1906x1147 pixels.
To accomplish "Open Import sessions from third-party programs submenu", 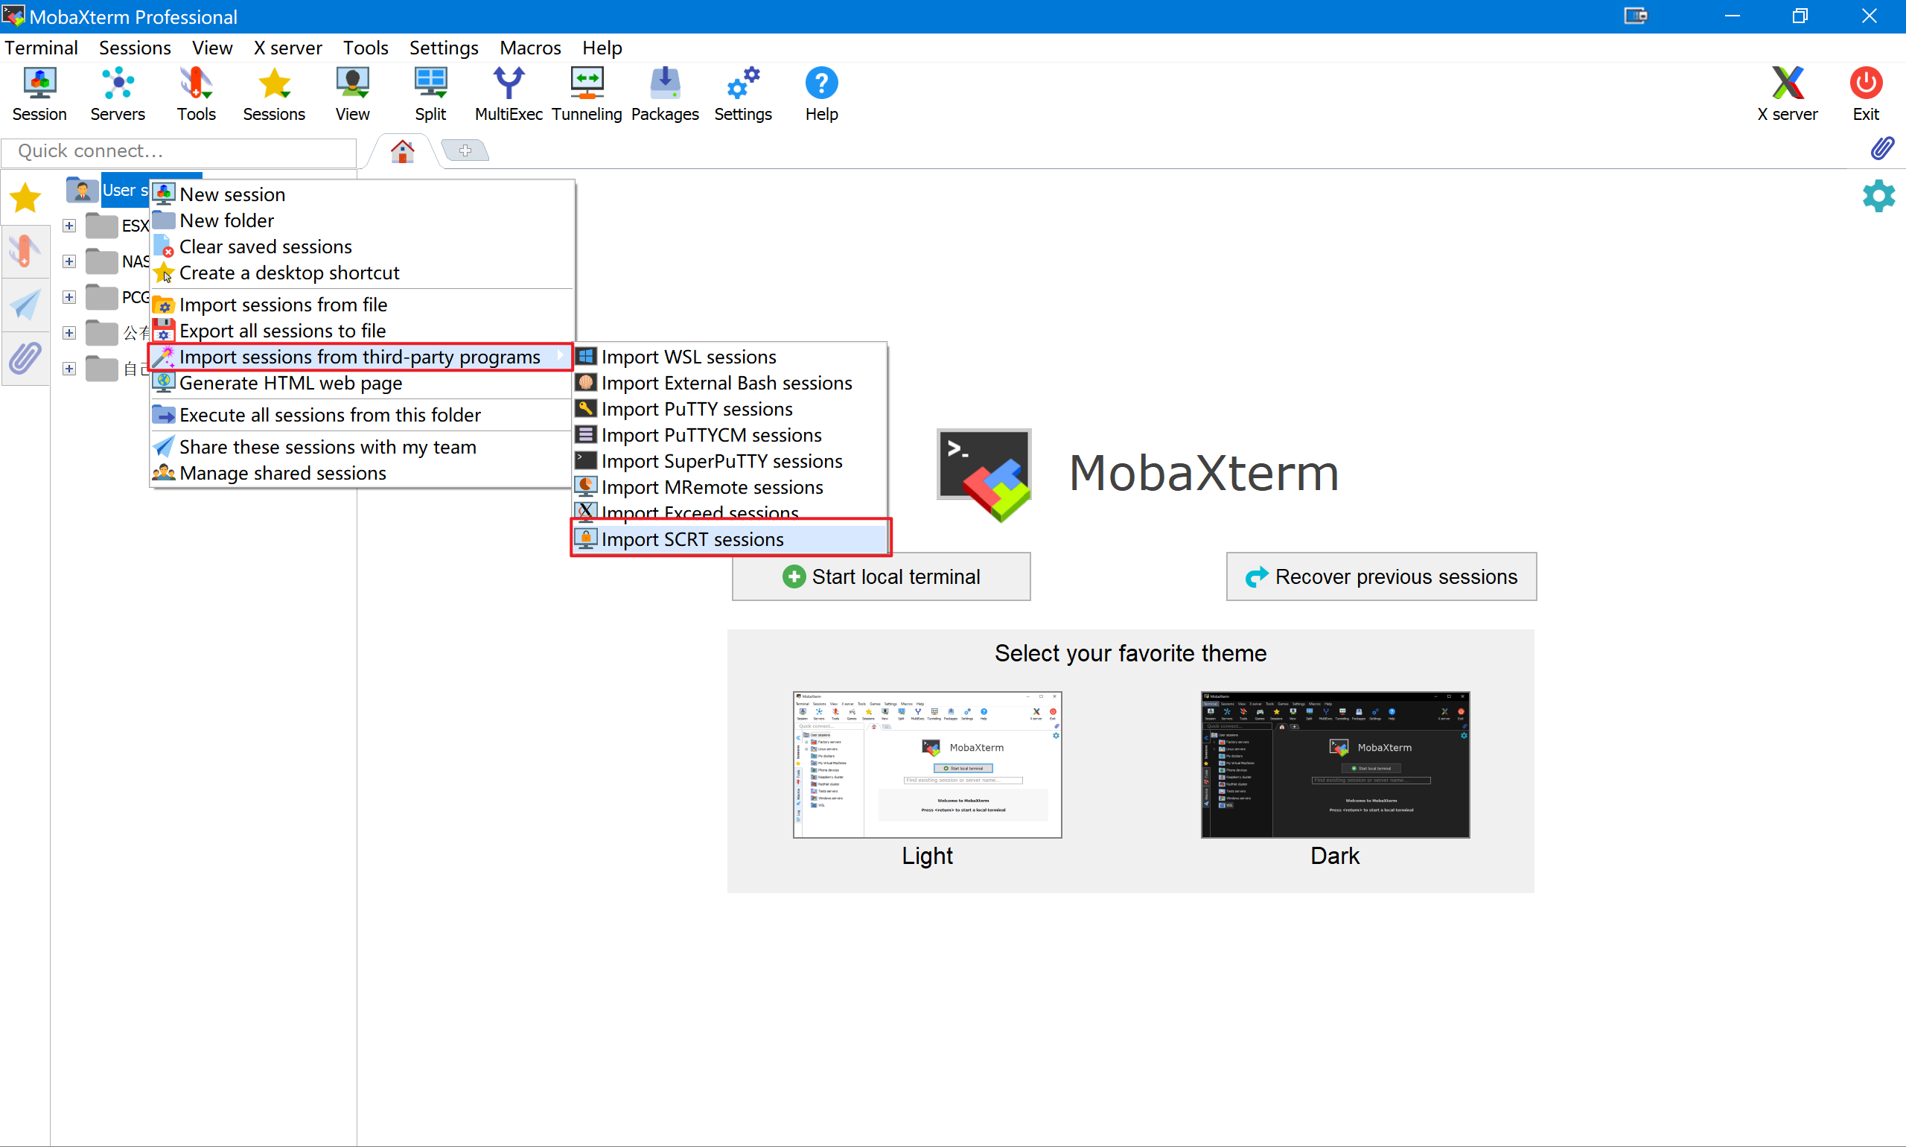I will (x=362, y=357).
